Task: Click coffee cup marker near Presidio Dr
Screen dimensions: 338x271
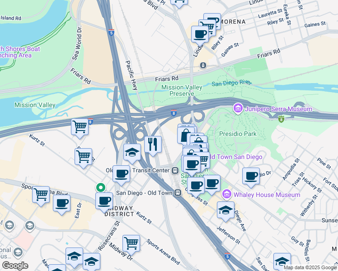Action: (251, 178)
